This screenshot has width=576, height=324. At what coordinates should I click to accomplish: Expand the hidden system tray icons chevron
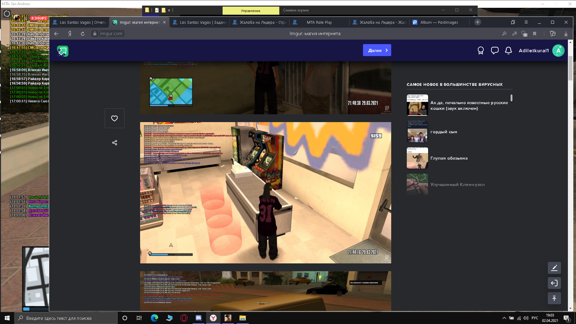point(504,318)
